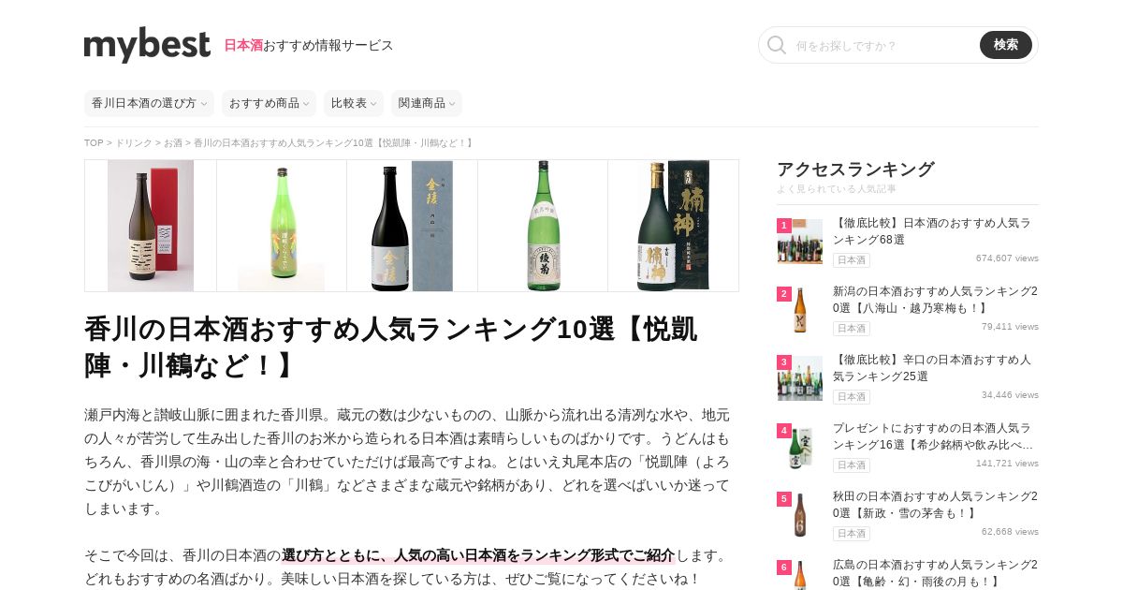View green label sake bottle thumbnail
The height and width of the screenshot is (590, 1123).
[282, 226]
